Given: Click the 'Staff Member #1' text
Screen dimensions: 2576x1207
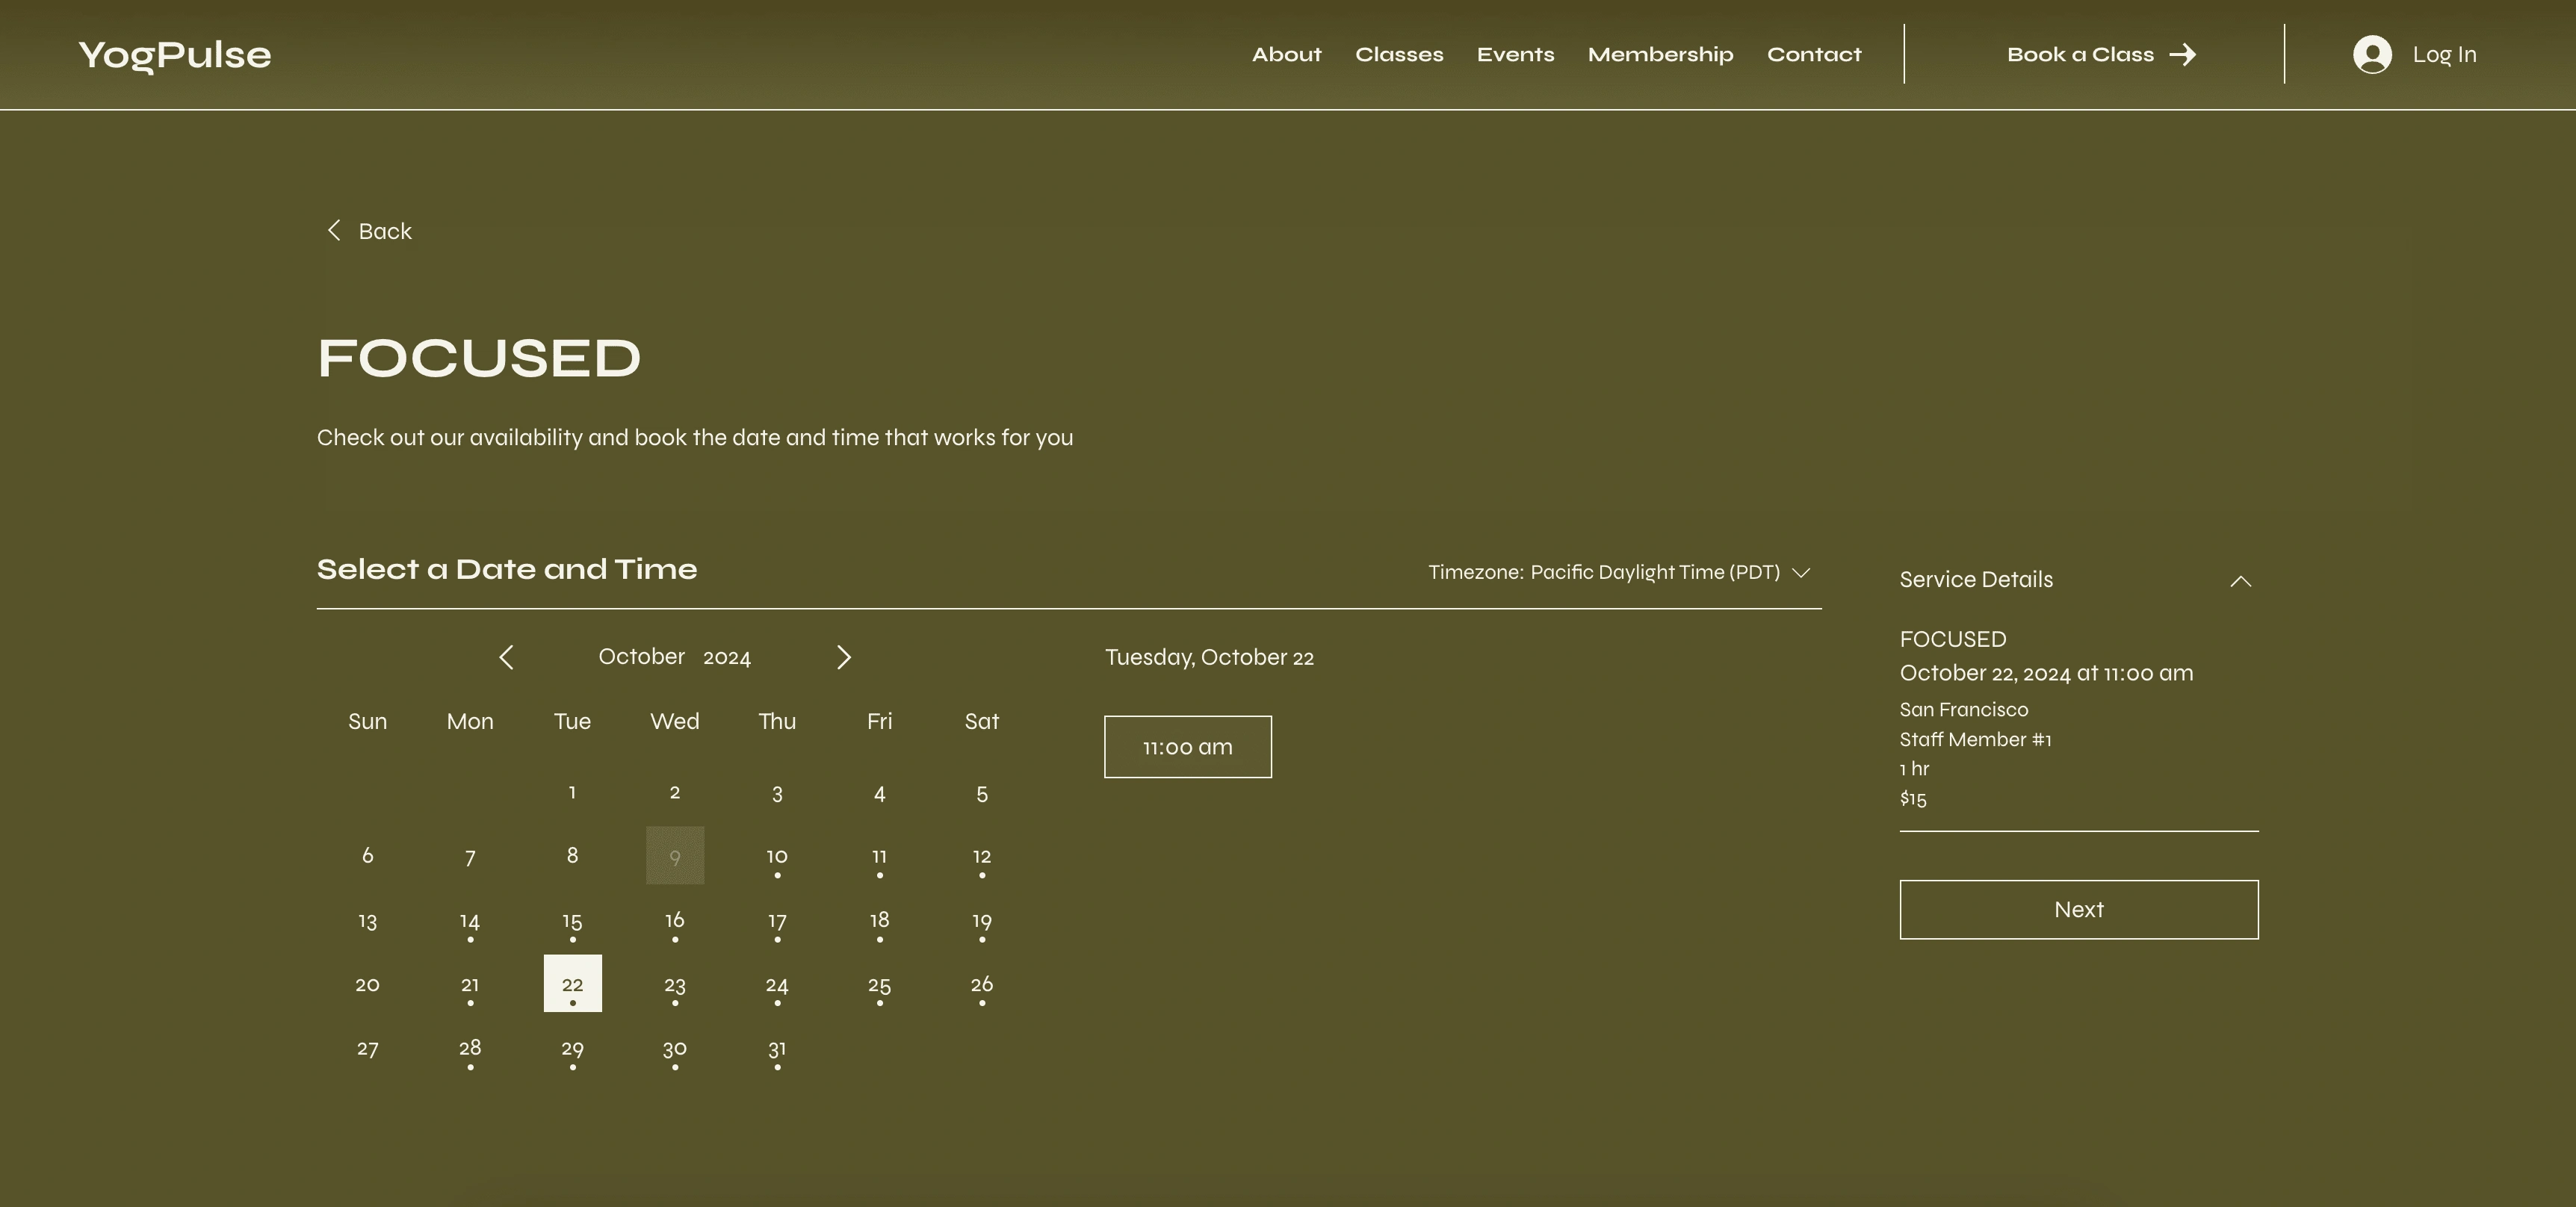Looking at the screenshot, I should (1975, 739).
